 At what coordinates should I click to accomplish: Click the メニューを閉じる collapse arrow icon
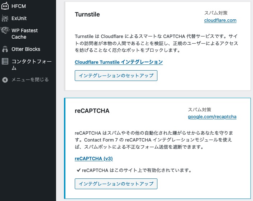click(5, 80)
